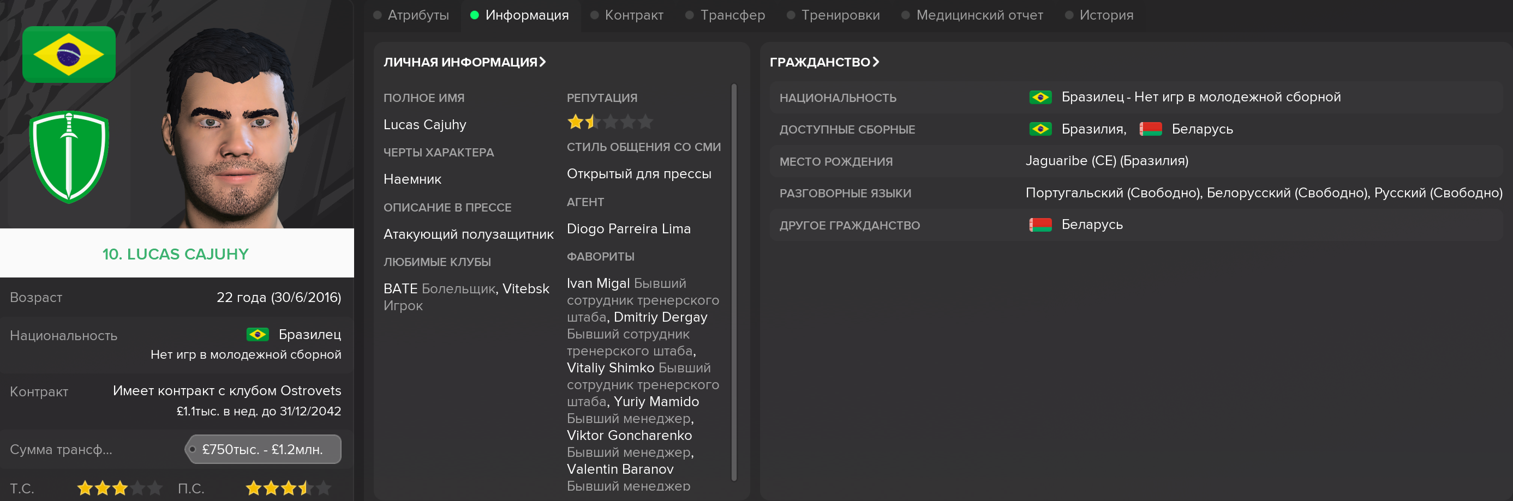The height and width of the screenshot is (501, 1513).
Task: Open agent Diogo Parreira Lima profile
Action: [629, 229]
